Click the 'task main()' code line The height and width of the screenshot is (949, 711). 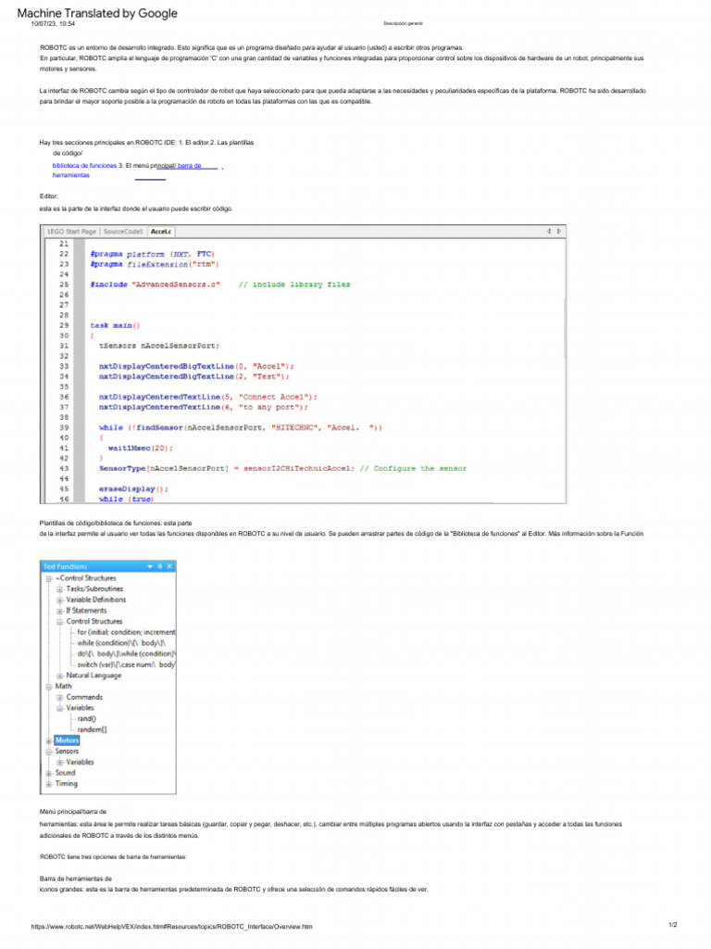point(116,325)
